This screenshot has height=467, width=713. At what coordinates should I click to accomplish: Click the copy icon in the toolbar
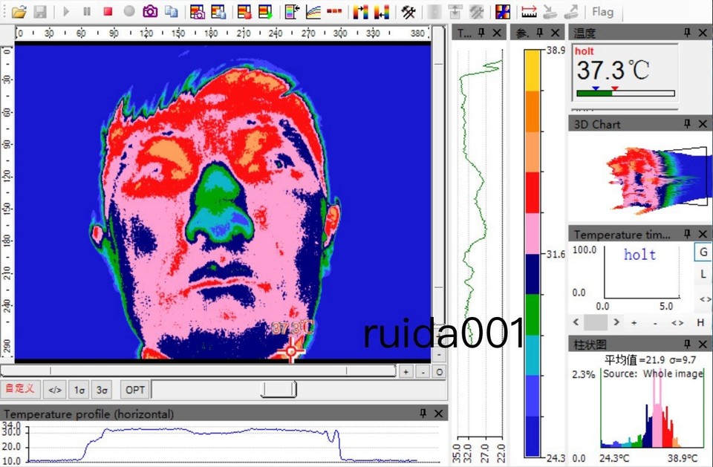point(172,11)
